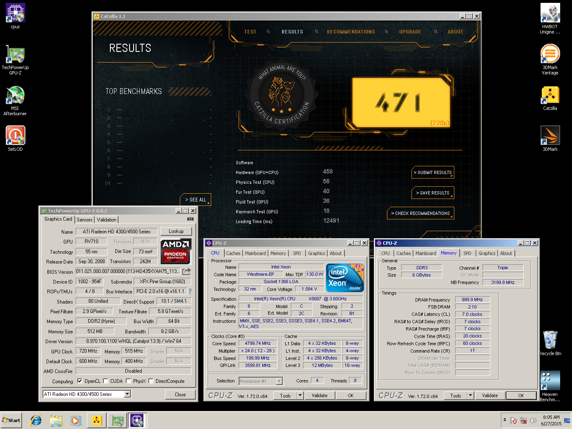
Task: Open Heaven Benchmark desktop icon
Action: point(550,386)
